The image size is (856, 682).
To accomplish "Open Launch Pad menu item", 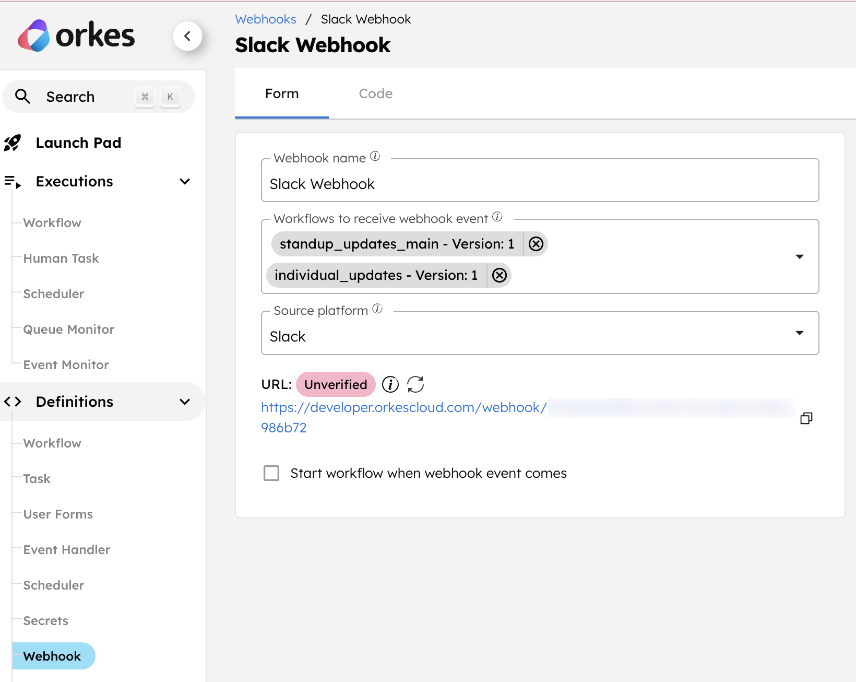I will [78, 143].
